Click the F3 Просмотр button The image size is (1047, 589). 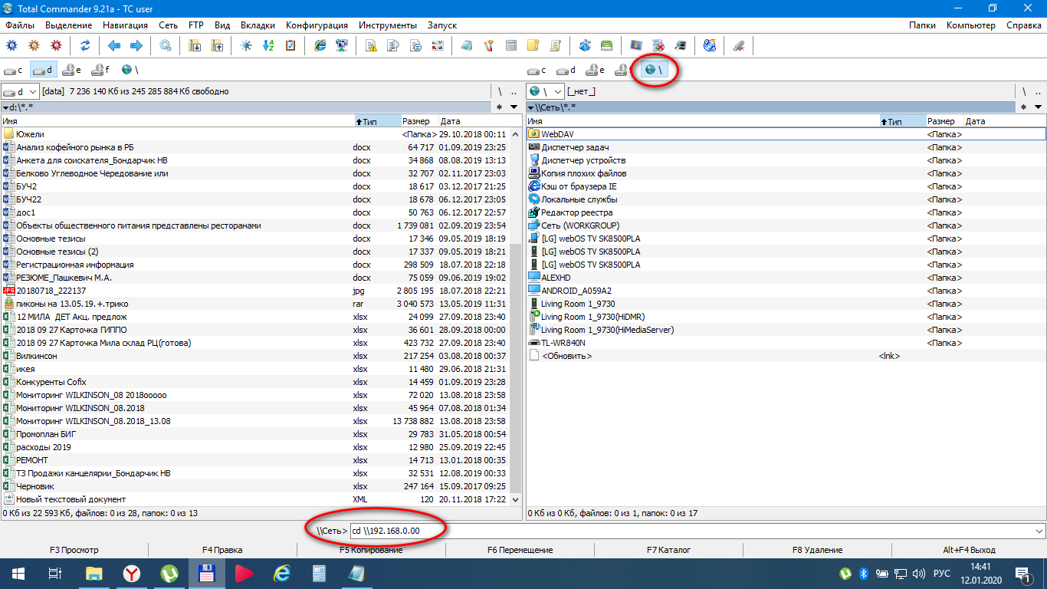tap(74, 550)
